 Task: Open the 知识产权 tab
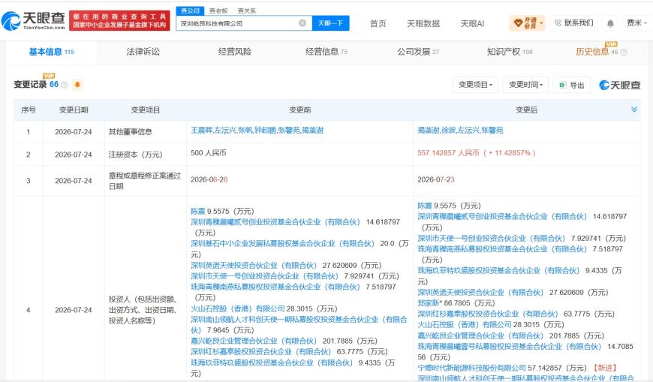[x=510, y=52]
